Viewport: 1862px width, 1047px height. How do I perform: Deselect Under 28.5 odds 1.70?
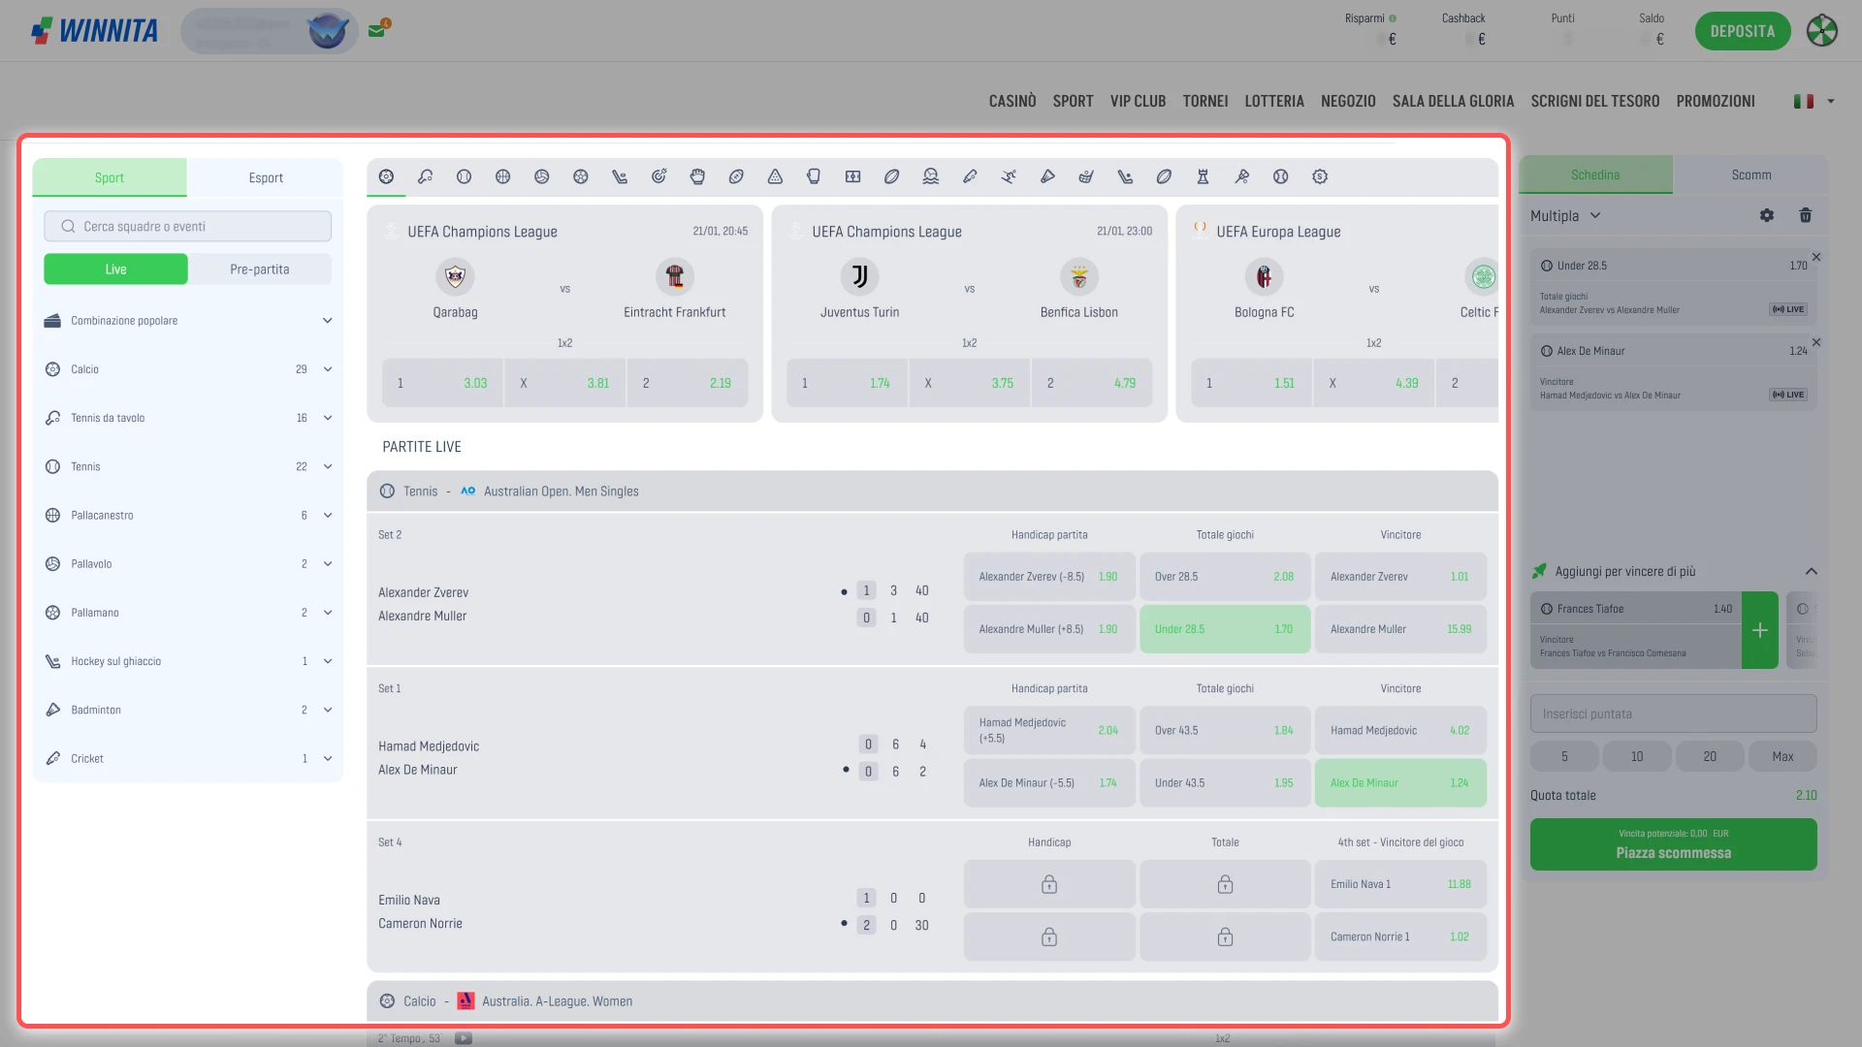[x=1225, y=629]
